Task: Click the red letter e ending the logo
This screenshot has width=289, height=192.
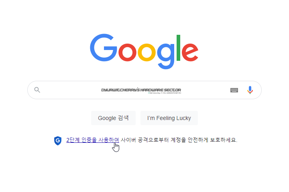Action: [x=190, y=52]
